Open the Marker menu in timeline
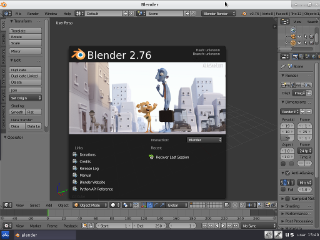The image size is (320, 240). tap(36, 226)
